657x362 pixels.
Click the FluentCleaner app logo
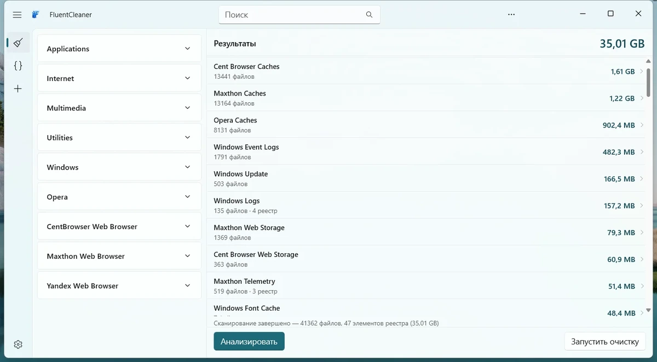36,15
